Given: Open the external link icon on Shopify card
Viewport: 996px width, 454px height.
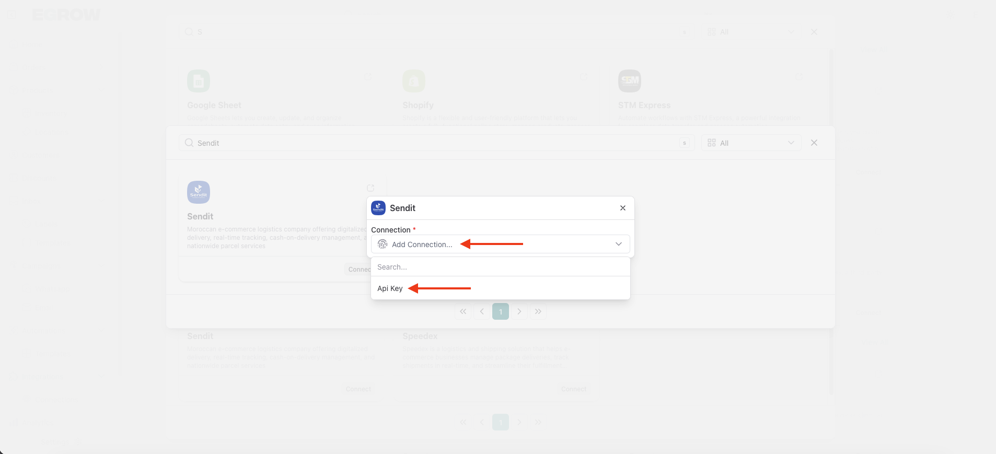Looking at the screenshot, I should pos(584,77).
